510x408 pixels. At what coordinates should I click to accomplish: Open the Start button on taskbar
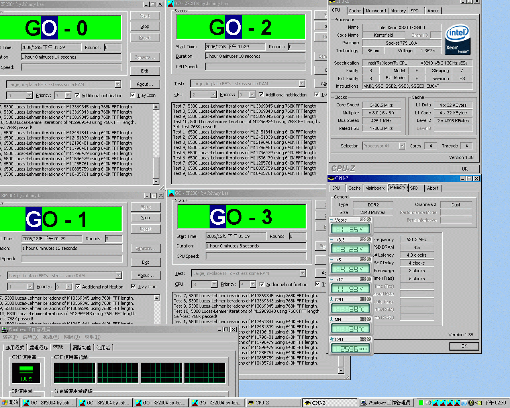click(10, 403)
